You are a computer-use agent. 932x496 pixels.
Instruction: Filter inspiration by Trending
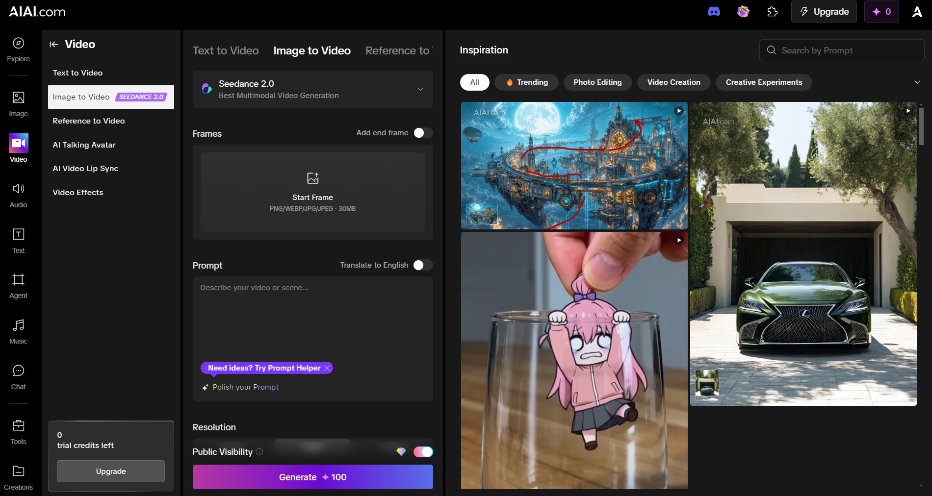pyautogui.click(x=526, y=82)
